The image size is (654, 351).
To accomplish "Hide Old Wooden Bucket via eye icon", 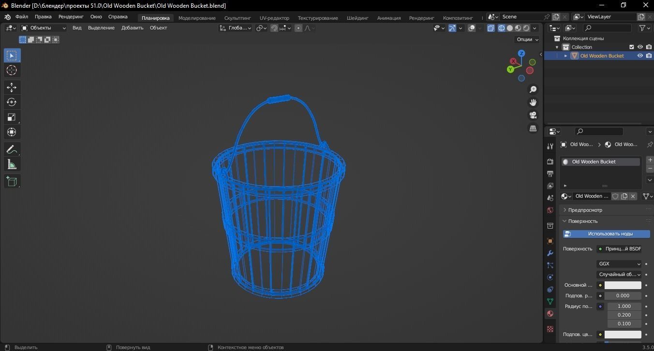I will 640,56.
